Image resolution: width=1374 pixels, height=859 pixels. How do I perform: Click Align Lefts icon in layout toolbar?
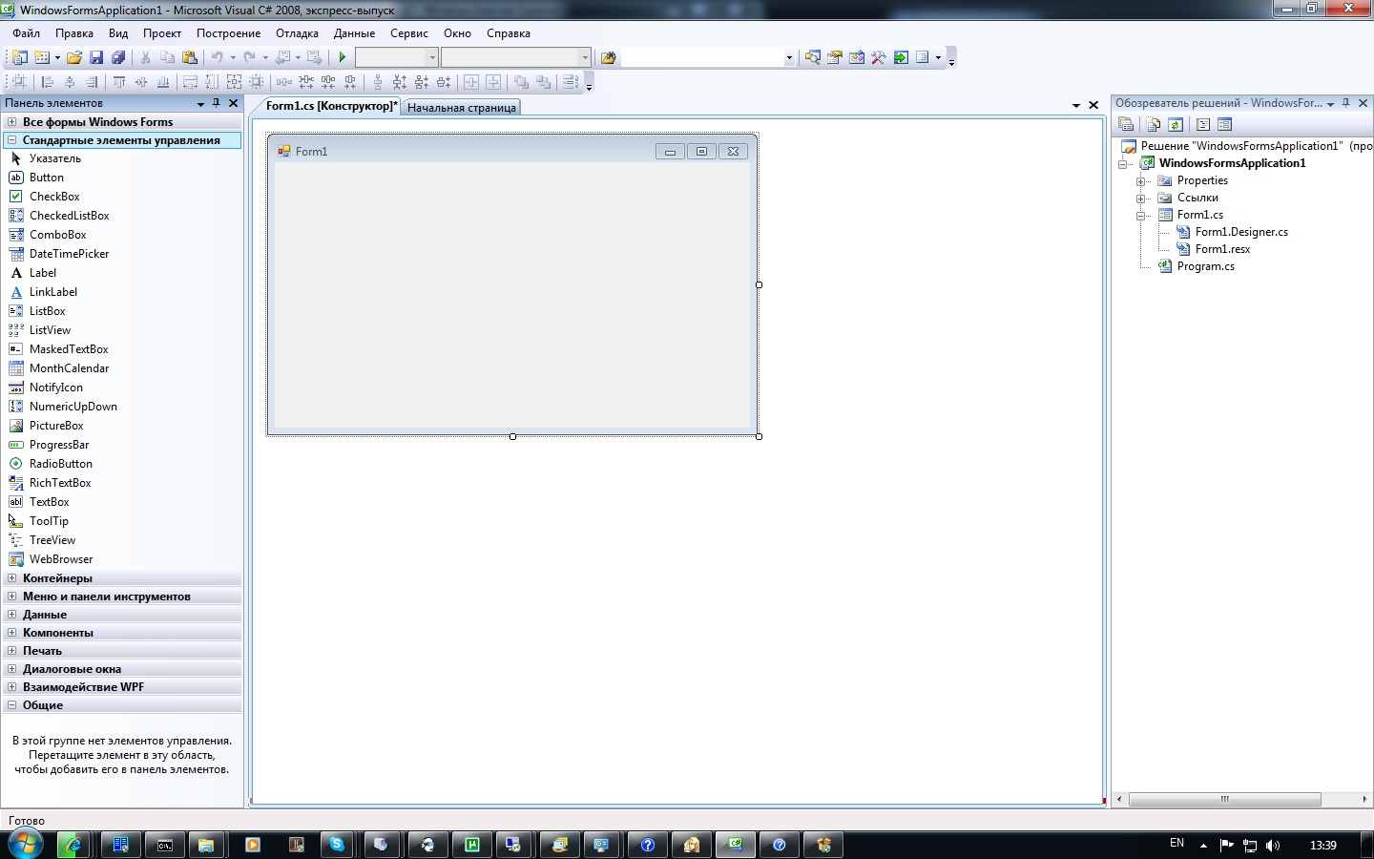[x=47, y=82]
